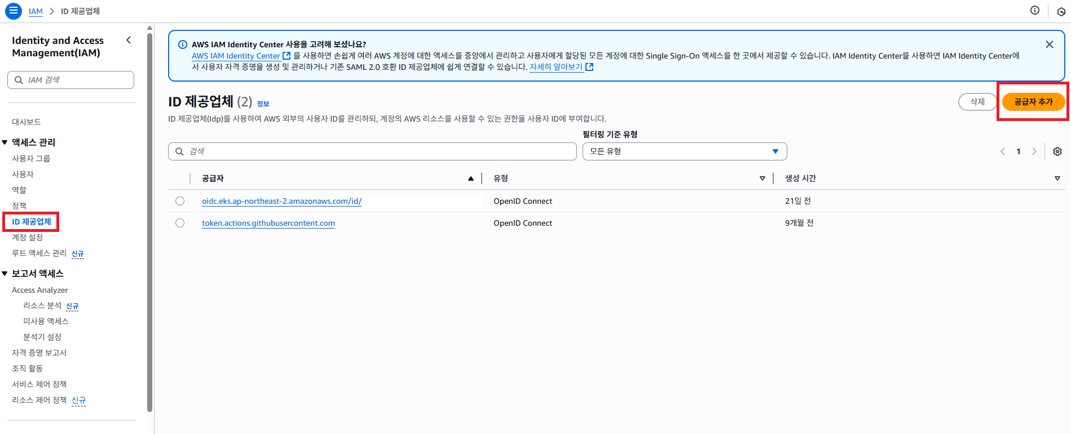Select the token.actions.githubusercontent.com radio button
Viewport: 1071px width, 434px height.
click(x=180, y=223)
